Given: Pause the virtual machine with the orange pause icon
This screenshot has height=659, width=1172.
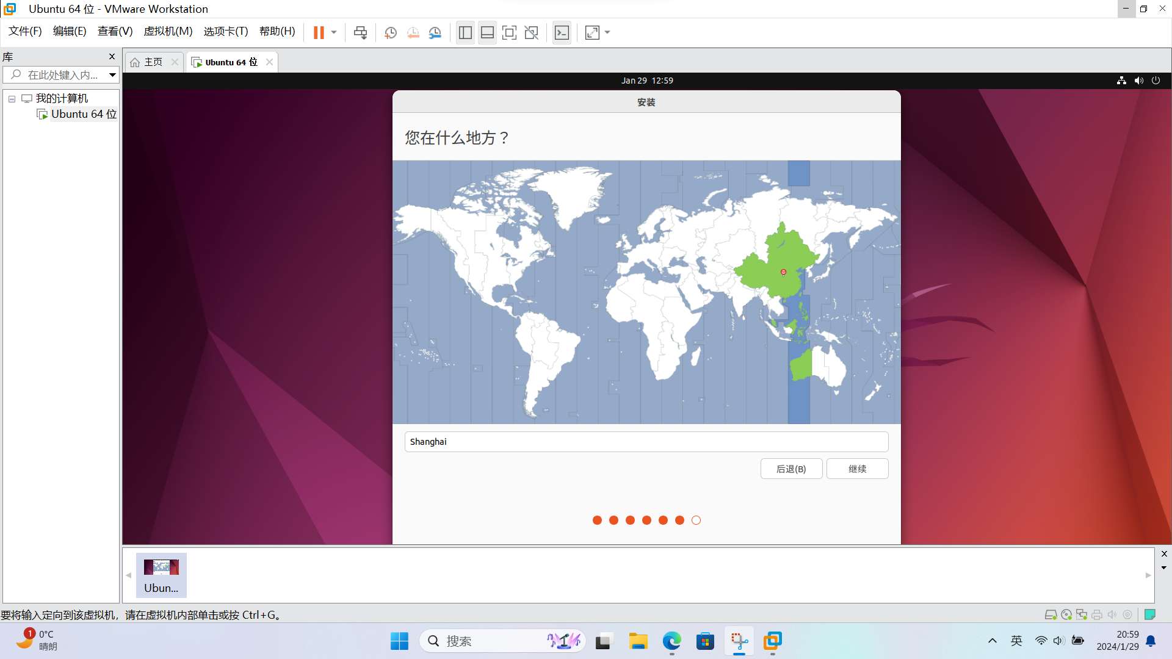Looking at the screenshot, I should [319, 32].
